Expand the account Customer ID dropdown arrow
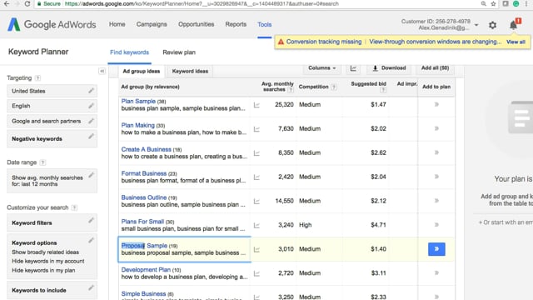533x300 pixels. (476, 25)
